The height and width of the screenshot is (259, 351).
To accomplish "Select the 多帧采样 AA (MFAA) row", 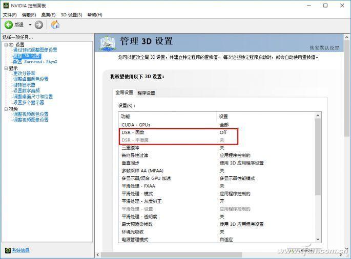I will pyautogui.click(x=216, y=171).
